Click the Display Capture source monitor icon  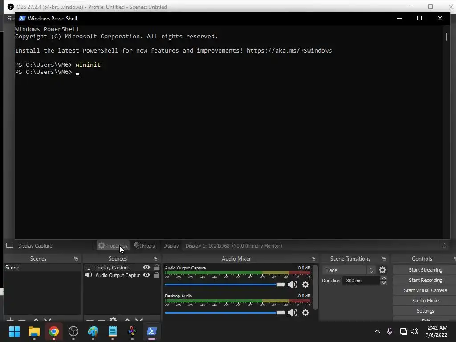[89, 267]
